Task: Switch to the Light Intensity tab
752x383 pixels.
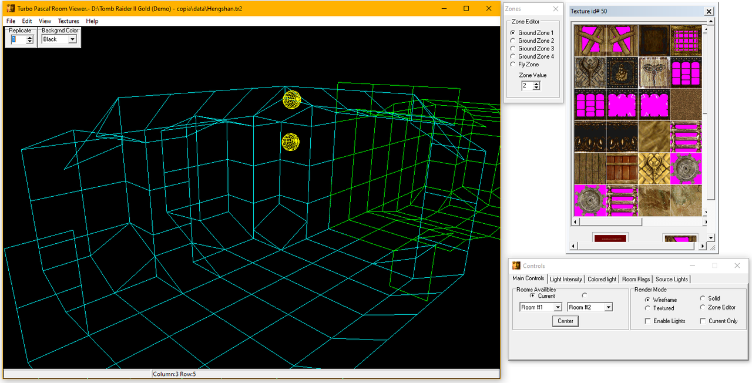Action: coord(566,280)
